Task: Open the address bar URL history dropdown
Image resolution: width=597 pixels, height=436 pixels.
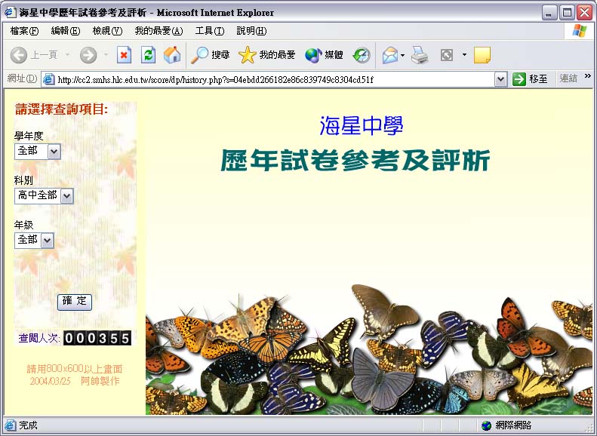Action: point(500,79)
